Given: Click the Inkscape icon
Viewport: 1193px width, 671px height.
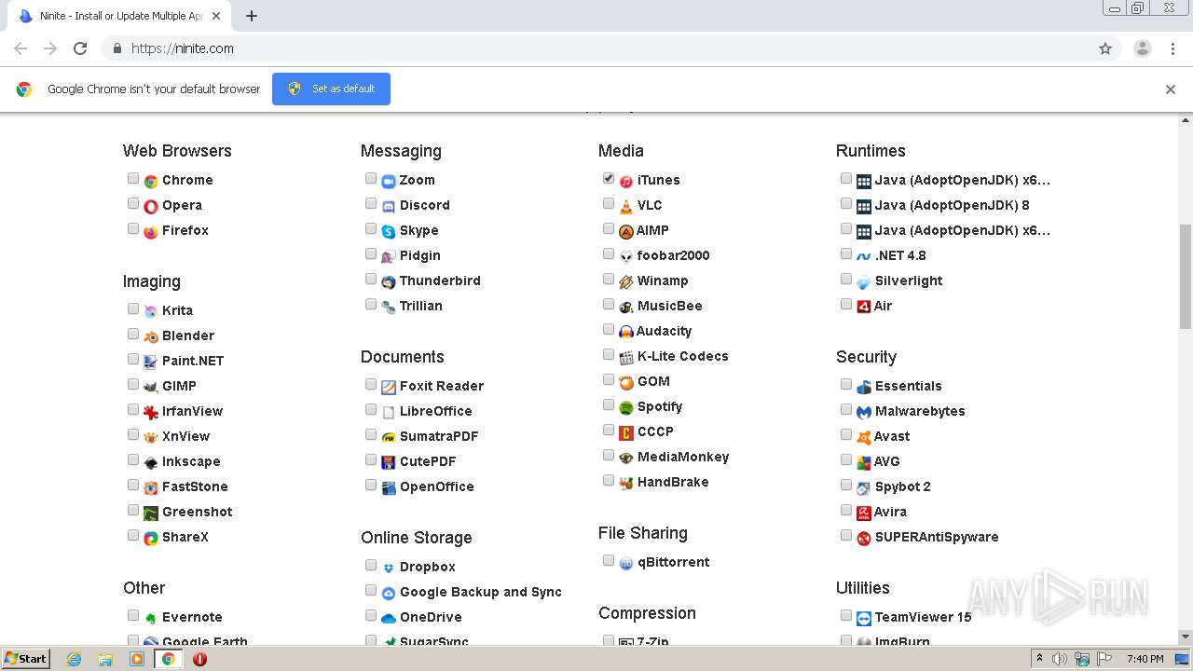Looking at the screenshot, I should coord(151,462).
